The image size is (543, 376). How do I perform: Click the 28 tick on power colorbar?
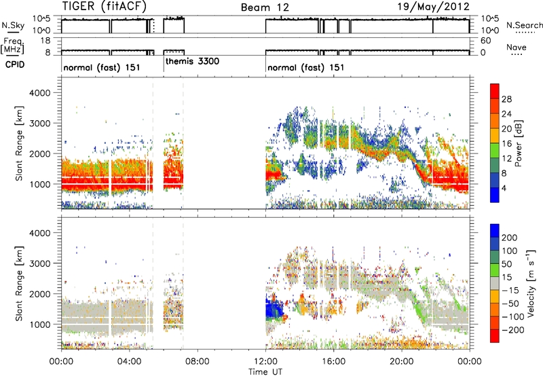coord(506,99)
